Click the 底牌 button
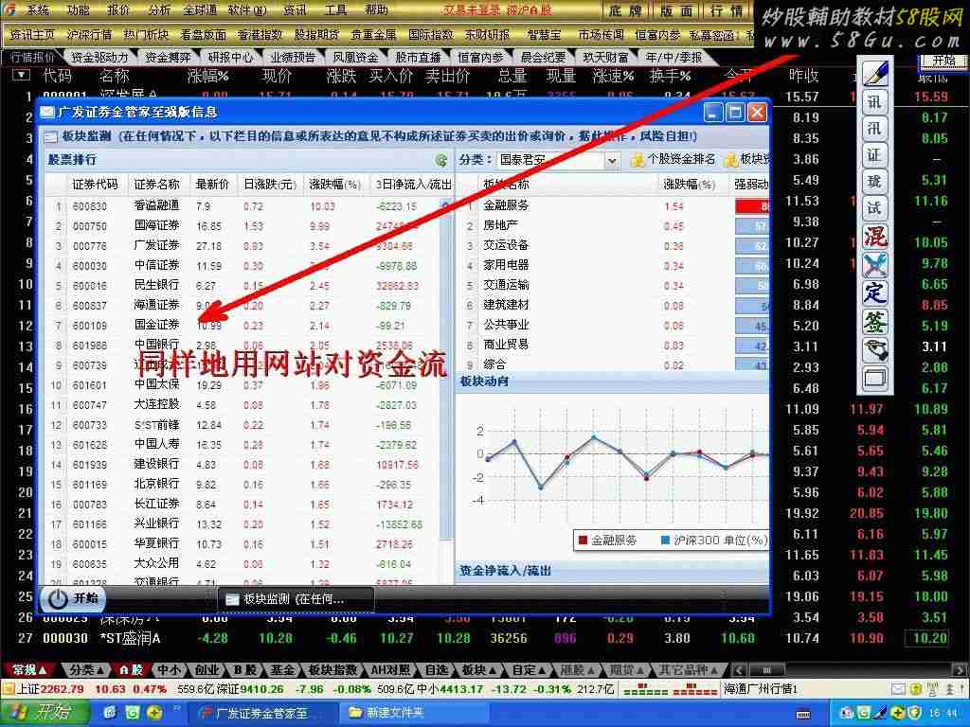Screen dimensions: 970x727 (626, 10)
